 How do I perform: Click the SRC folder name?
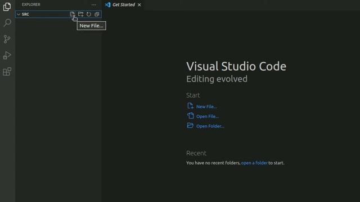pos(25,14)
